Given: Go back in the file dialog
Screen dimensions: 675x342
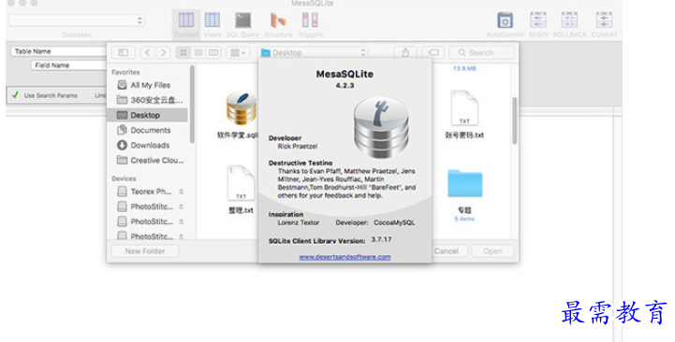Looking at the screenshot, I should click(148, 52).
